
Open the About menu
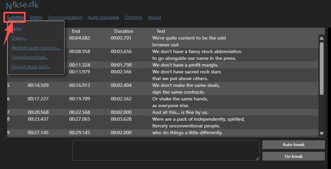[154, 17]
